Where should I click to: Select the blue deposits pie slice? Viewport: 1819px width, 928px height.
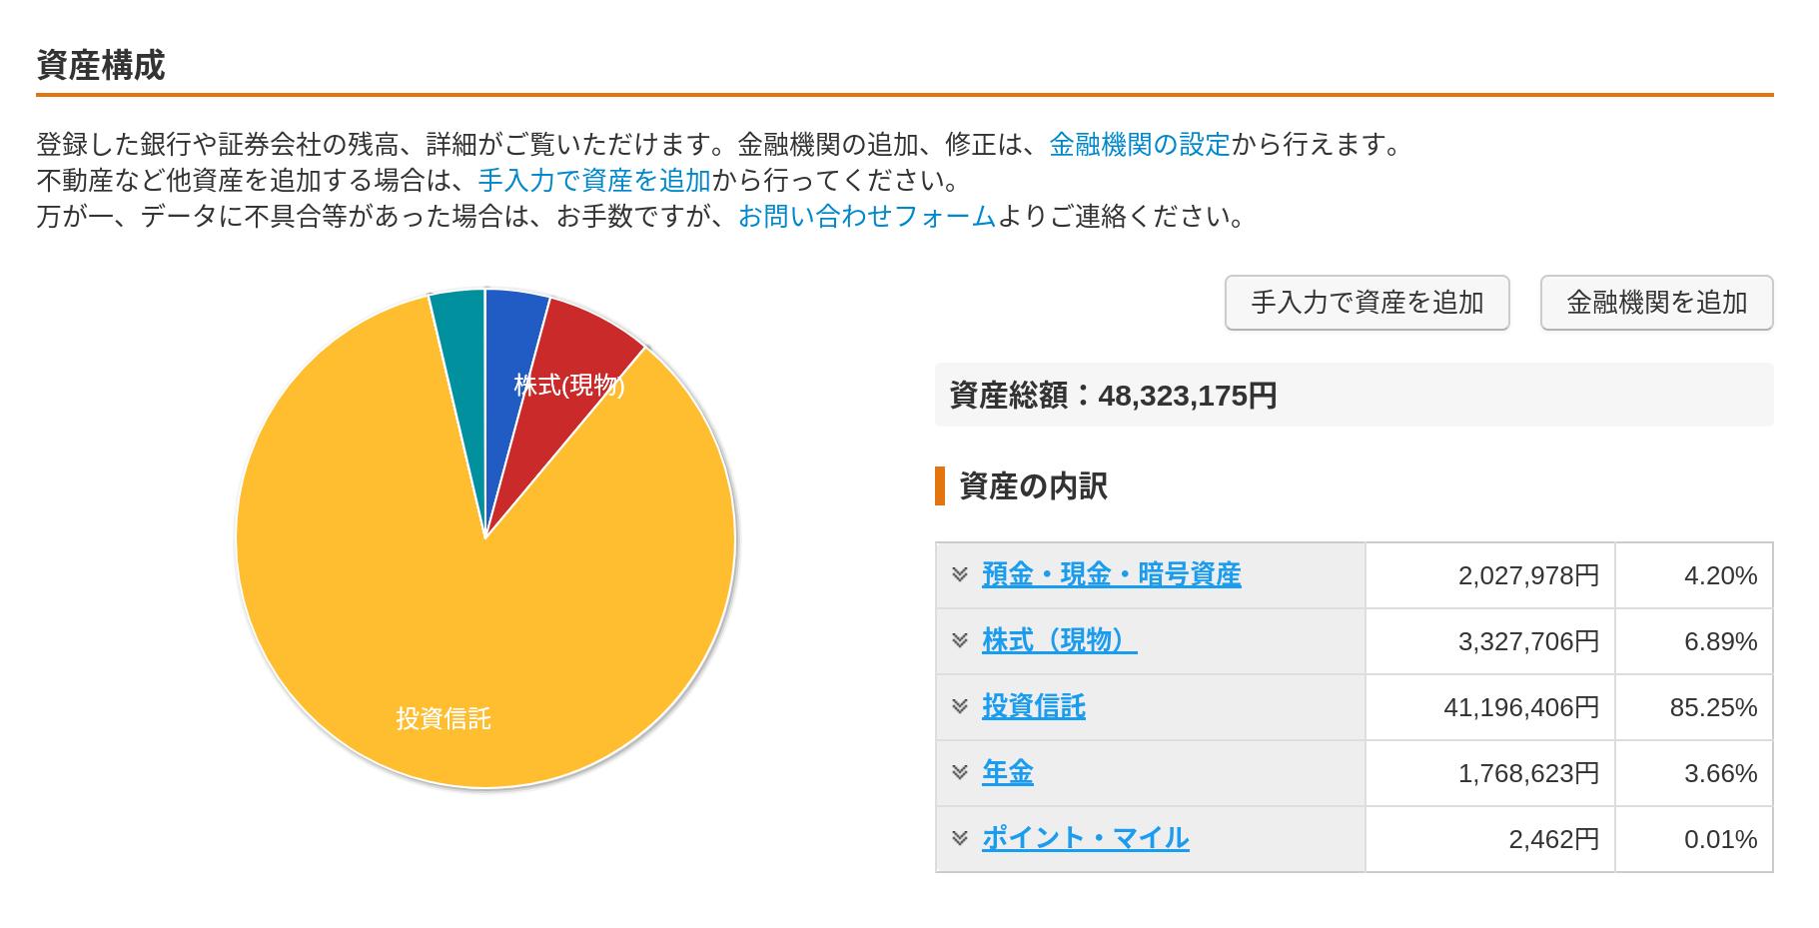click(x=509, y=340)
